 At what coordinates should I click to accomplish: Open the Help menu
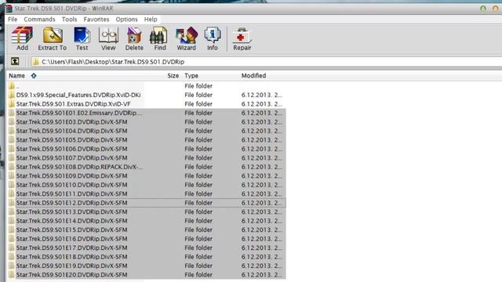click(x=151, y=20)
